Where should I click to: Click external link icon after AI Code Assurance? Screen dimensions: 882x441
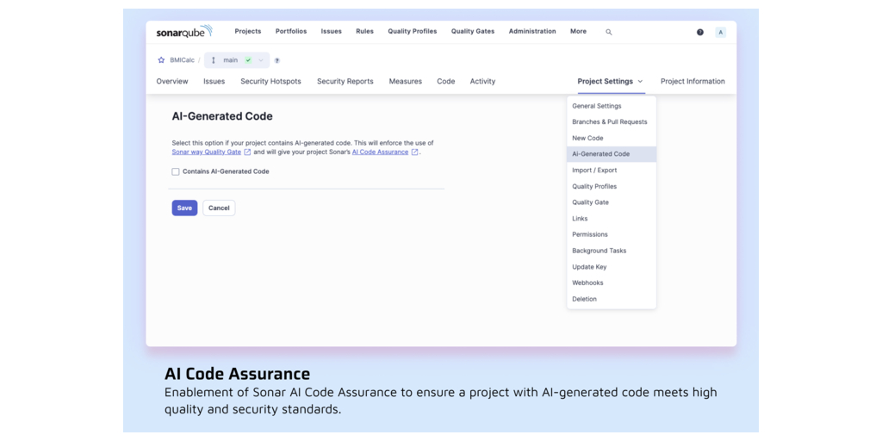pyautogui.click(x=414, y=152)
